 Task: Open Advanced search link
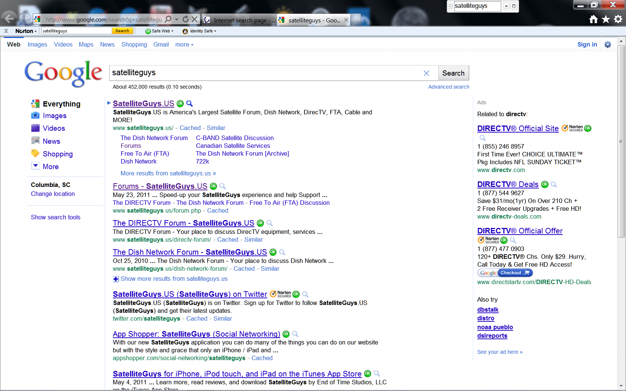click(449, 87)
